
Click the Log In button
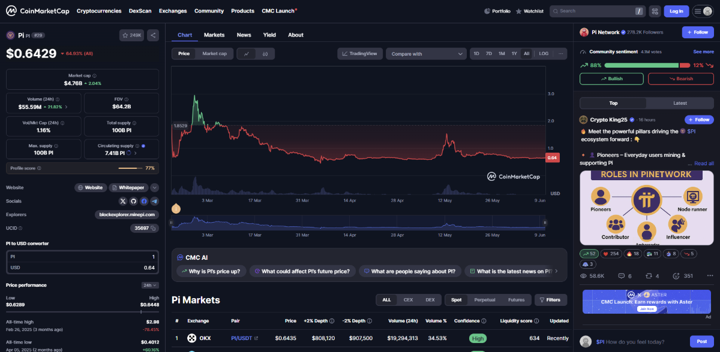click(x=676, y=11)
